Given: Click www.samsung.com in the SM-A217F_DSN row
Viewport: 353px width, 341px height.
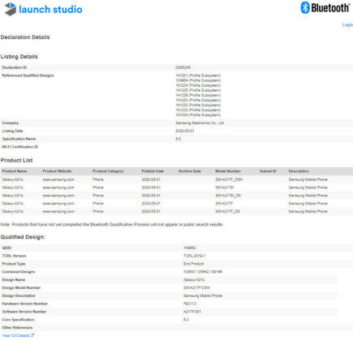Looking at the screenshot, I should [58, 179].
